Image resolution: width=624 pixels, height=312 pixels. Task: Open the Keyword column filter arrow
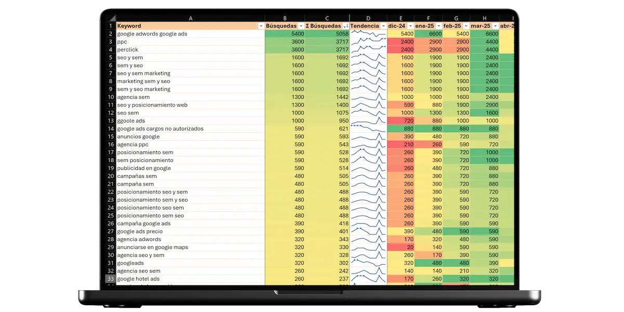tap(261, 26)
